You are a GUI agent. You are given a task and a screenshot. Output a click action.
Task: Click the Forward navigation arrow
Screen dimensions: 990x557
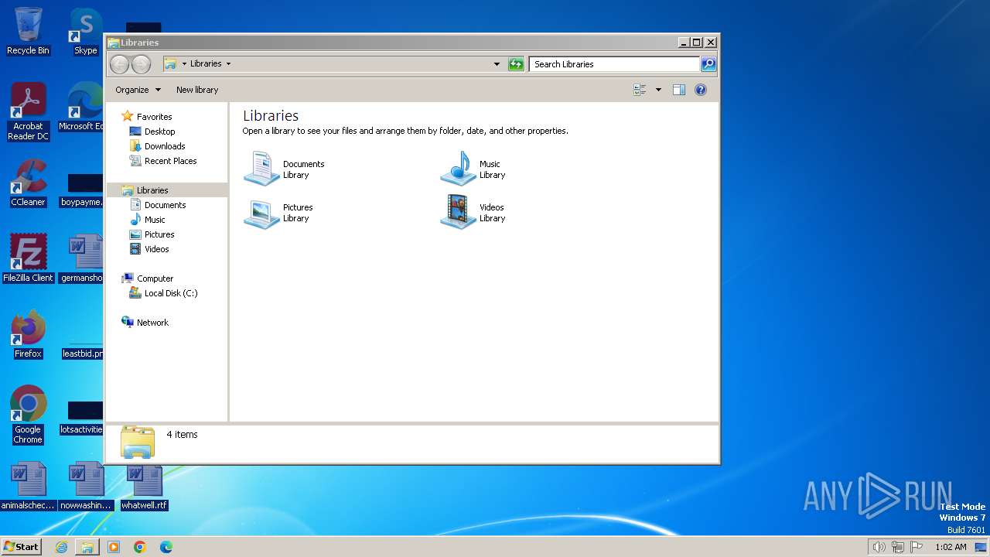tap(141, 64)
